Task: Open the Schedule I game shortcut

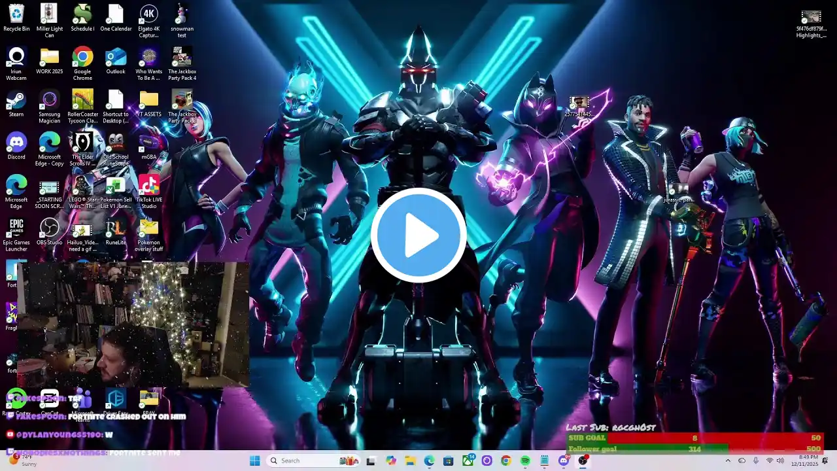Action: tap(82, 18)
